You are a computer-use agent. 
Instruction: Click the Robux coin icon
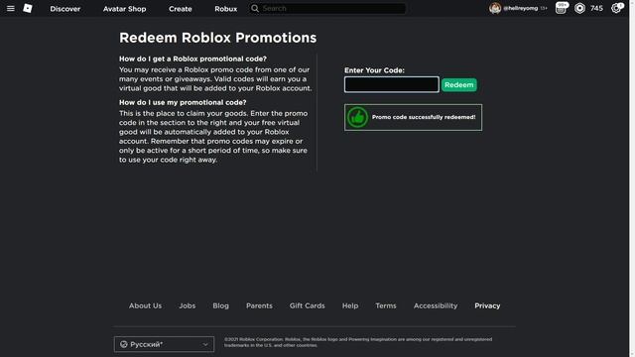coord(579,8)
